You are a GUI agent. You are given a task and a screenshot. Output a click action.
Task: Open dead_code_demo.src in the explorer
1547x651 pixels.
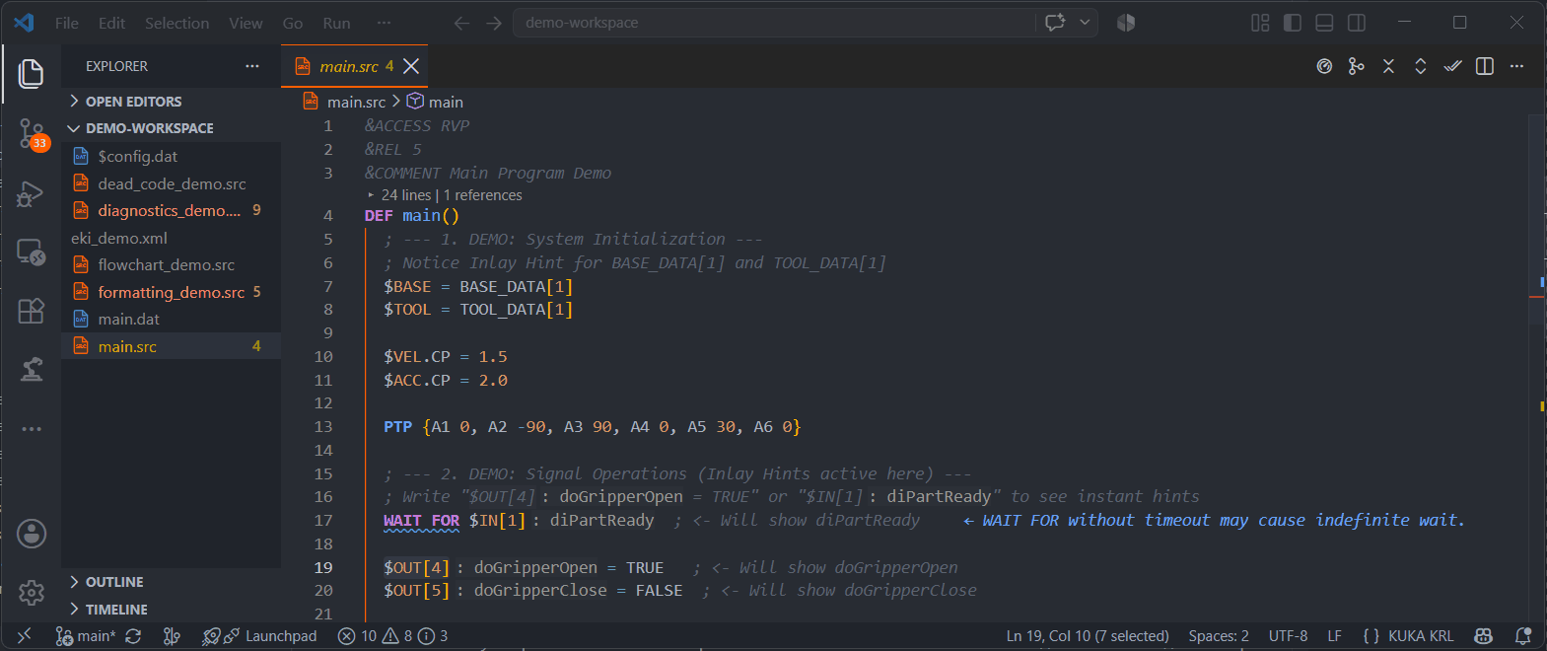170,183
